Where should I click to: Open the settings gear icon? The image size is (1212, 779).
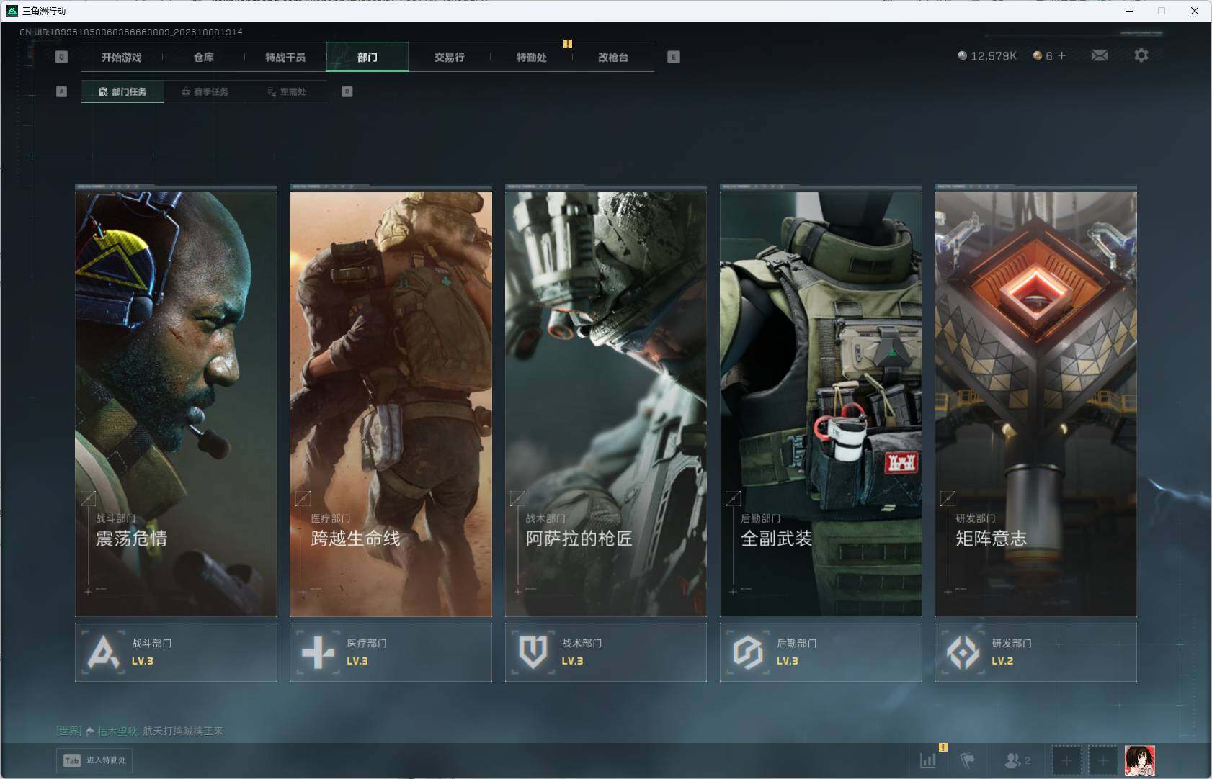point(1141,55)
